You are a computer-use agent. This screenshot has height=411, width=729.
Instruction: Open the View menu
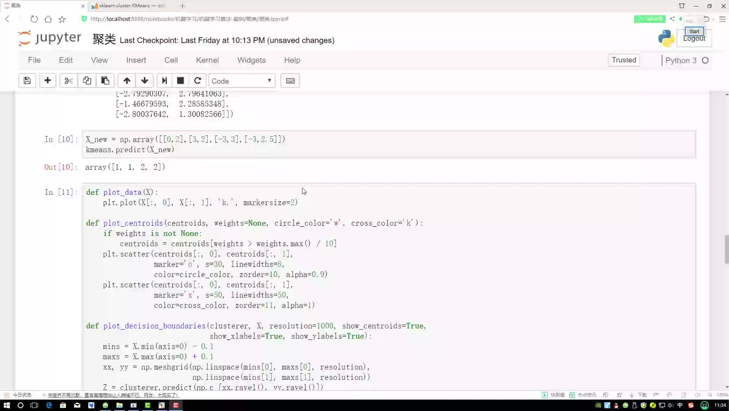[x=99, y=60]
